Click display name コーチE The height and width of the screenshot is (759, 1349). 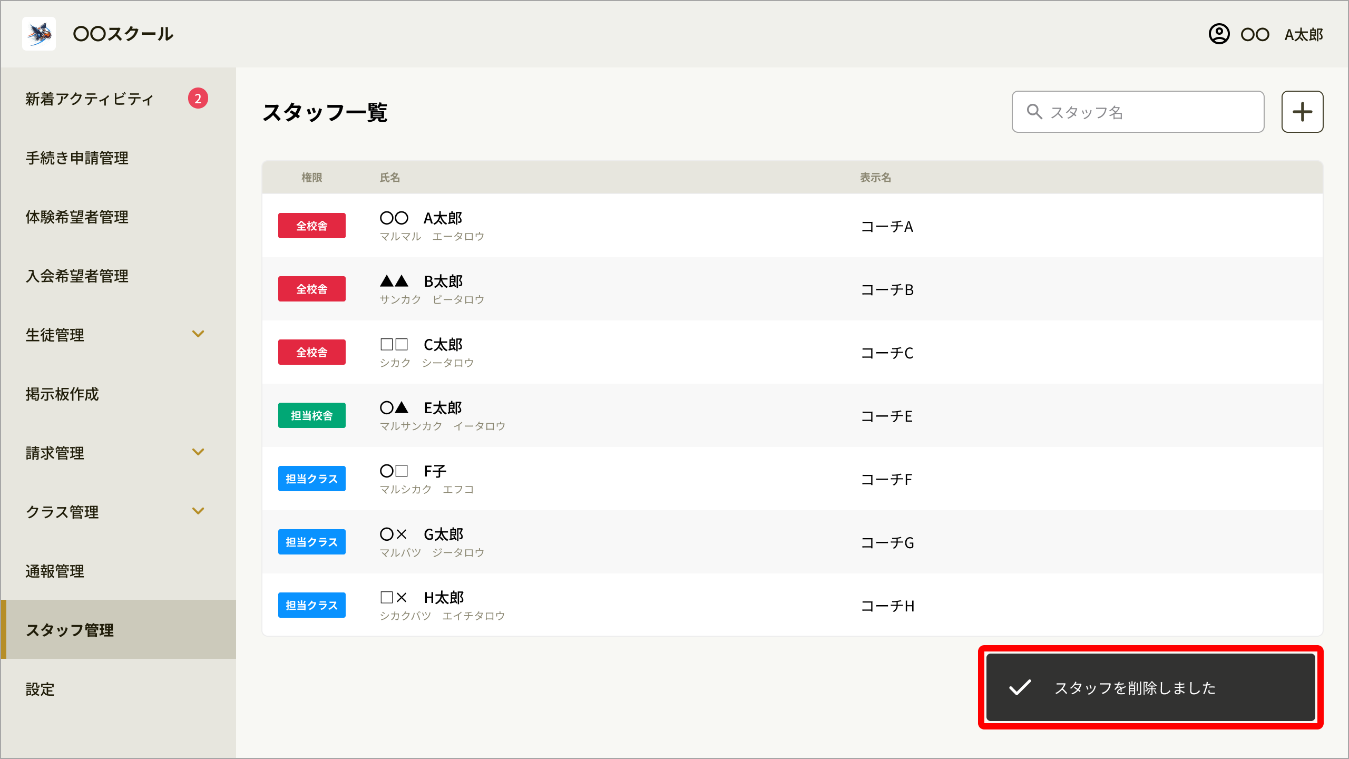(886, 416)
